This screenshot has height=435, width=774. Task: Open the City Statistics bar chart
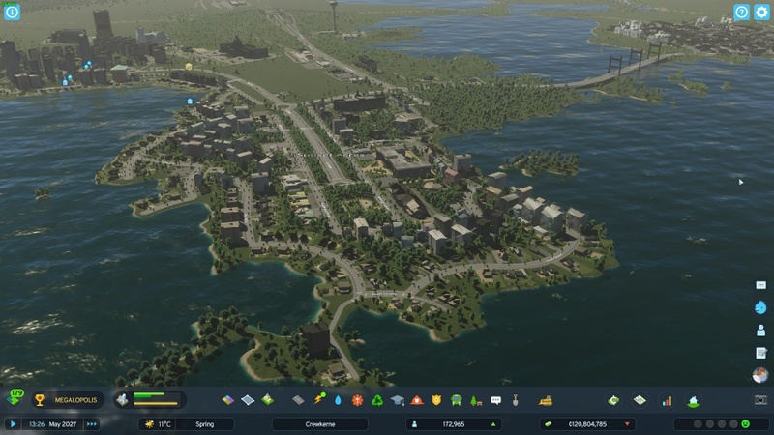tap(667, 400)
